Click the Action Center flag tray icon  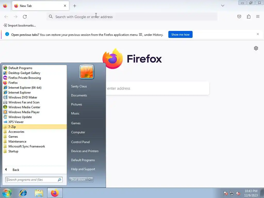pos(226,193)
